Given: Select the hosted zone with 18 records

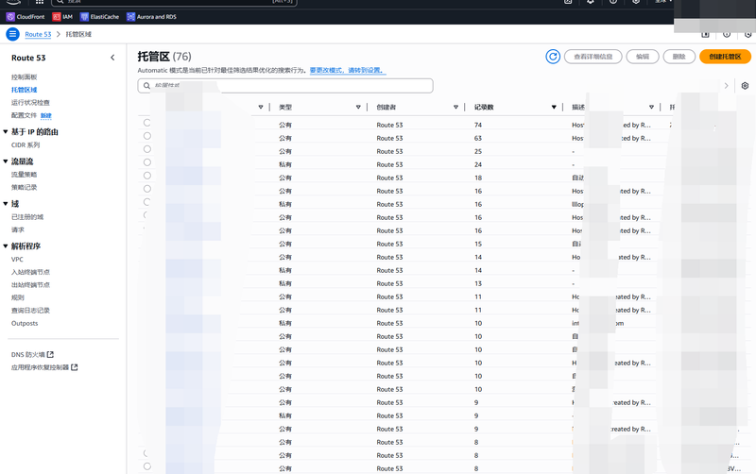Looking at the screenshot, I should [x=147, y=176].
